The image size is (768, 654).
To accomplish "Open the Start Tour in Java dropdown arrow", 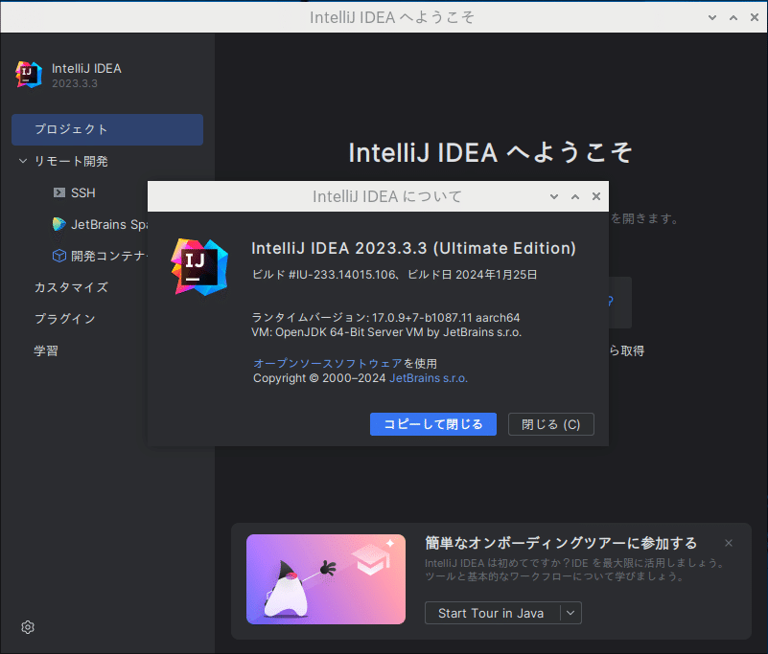I will (x=571, y=613).
